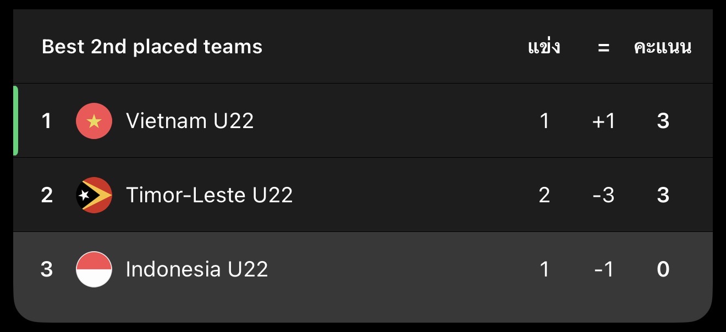This screenshot has height=332, width=726.
Task: Click the '=' goal difference column header
Action: point(603,48)
